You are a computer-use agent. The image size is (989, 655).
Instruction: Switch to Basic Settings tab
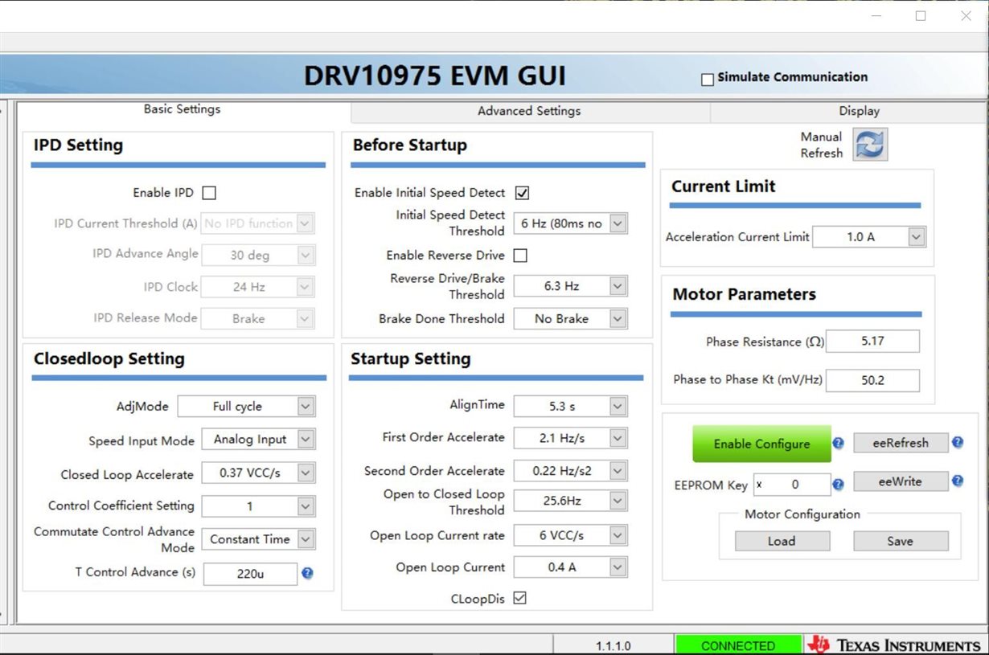click(183, 109)
